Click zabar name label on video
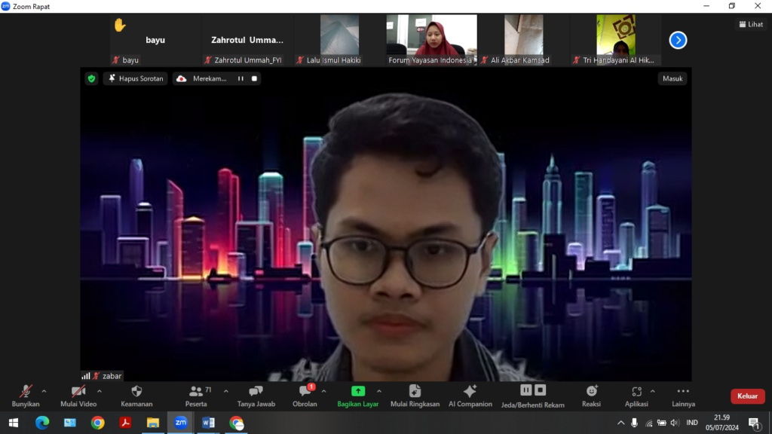This screenshot has width=772, height=434. (112, 376)
